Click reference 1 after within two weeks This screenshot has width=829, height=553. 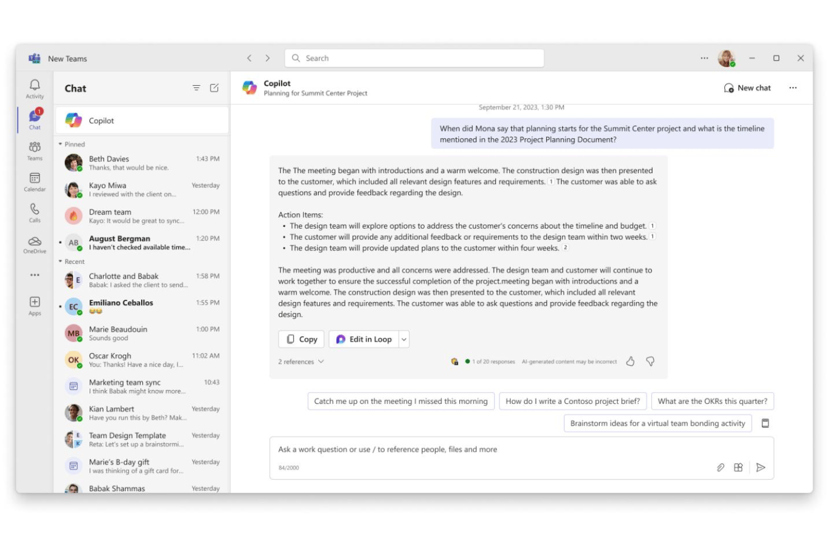653,237
